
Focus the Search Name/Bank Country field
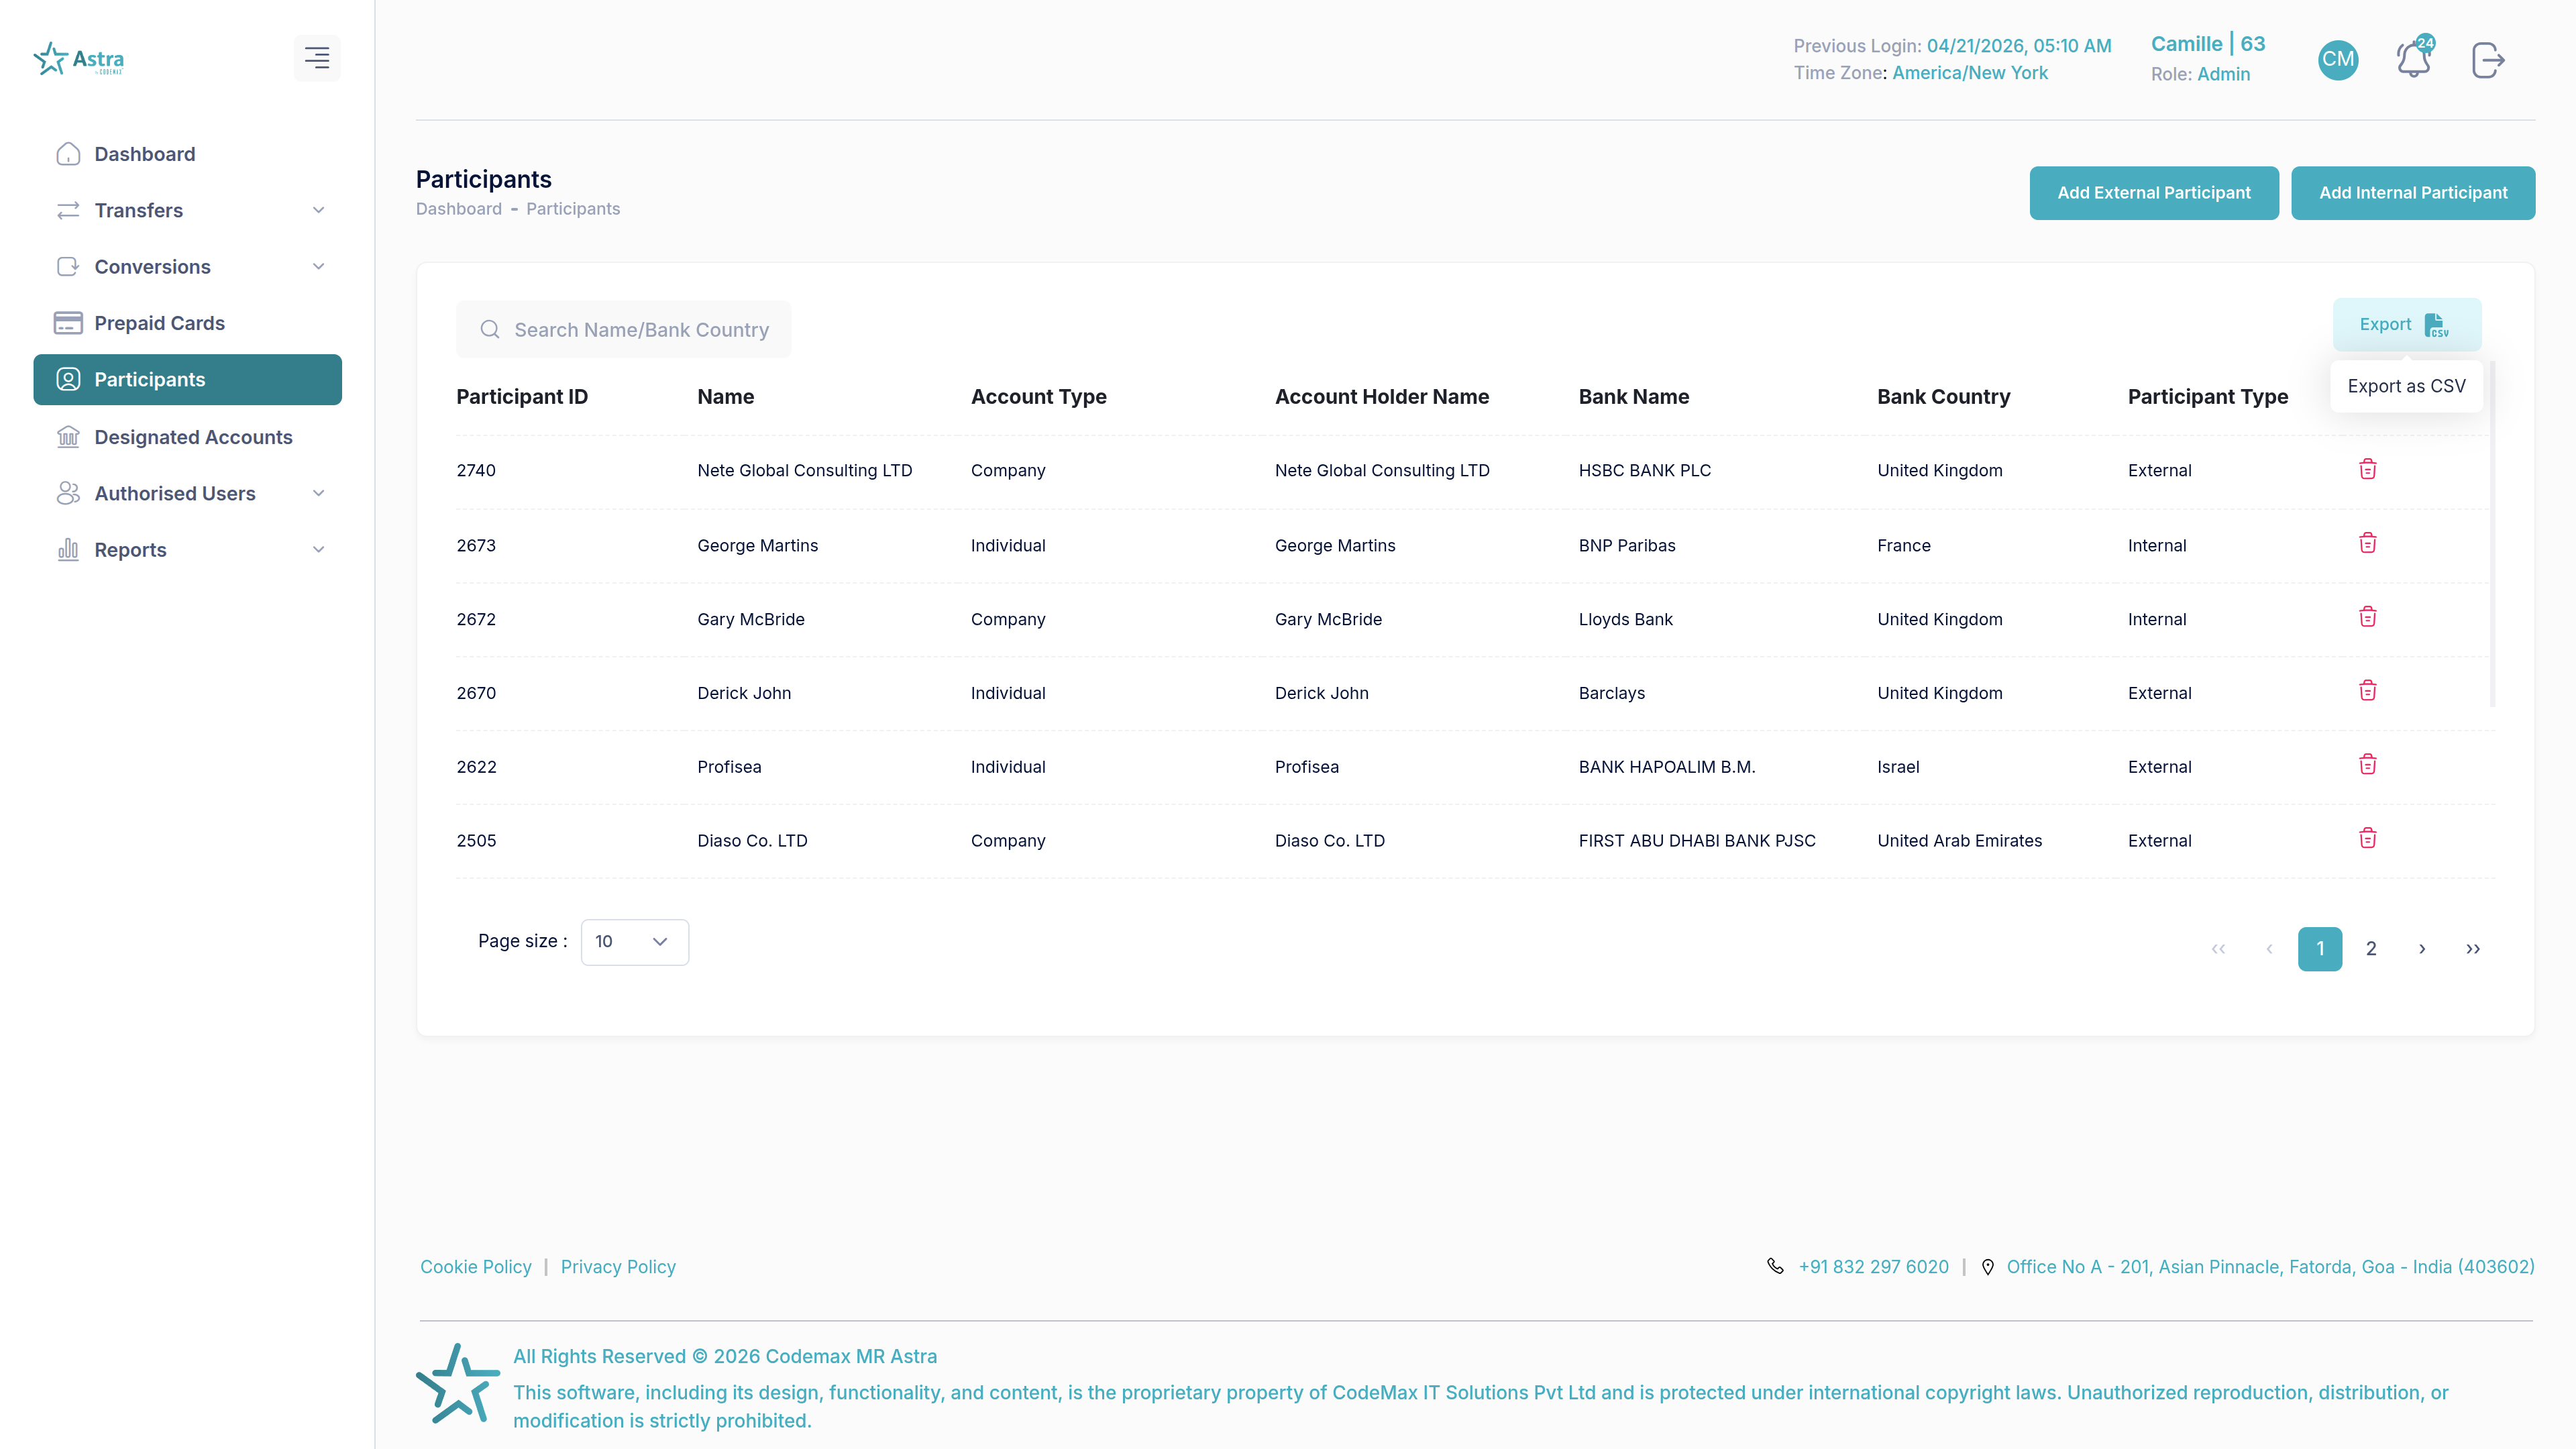pyautogui.click(x=623, y=329)
